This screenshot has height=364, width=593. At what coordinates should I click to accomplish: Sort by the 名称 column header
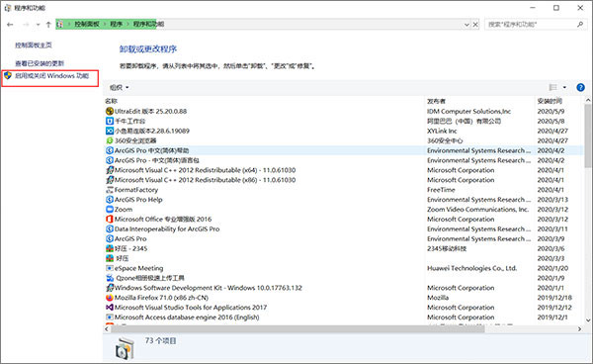111,101
